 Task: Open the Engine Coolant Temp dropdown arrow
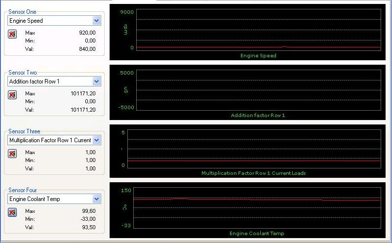[x=96, y=199]
